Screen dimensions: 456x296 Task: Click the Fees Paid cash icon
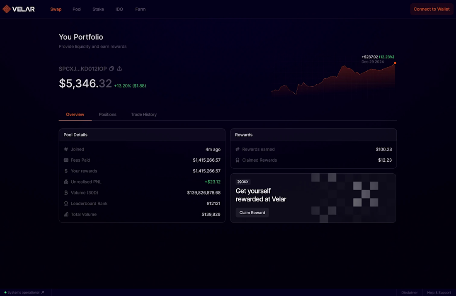[66, 160]
